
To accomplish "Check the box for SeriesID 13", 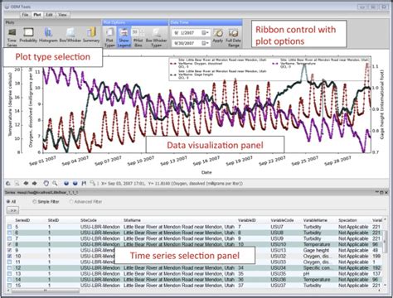I will (x=9, y=274).
